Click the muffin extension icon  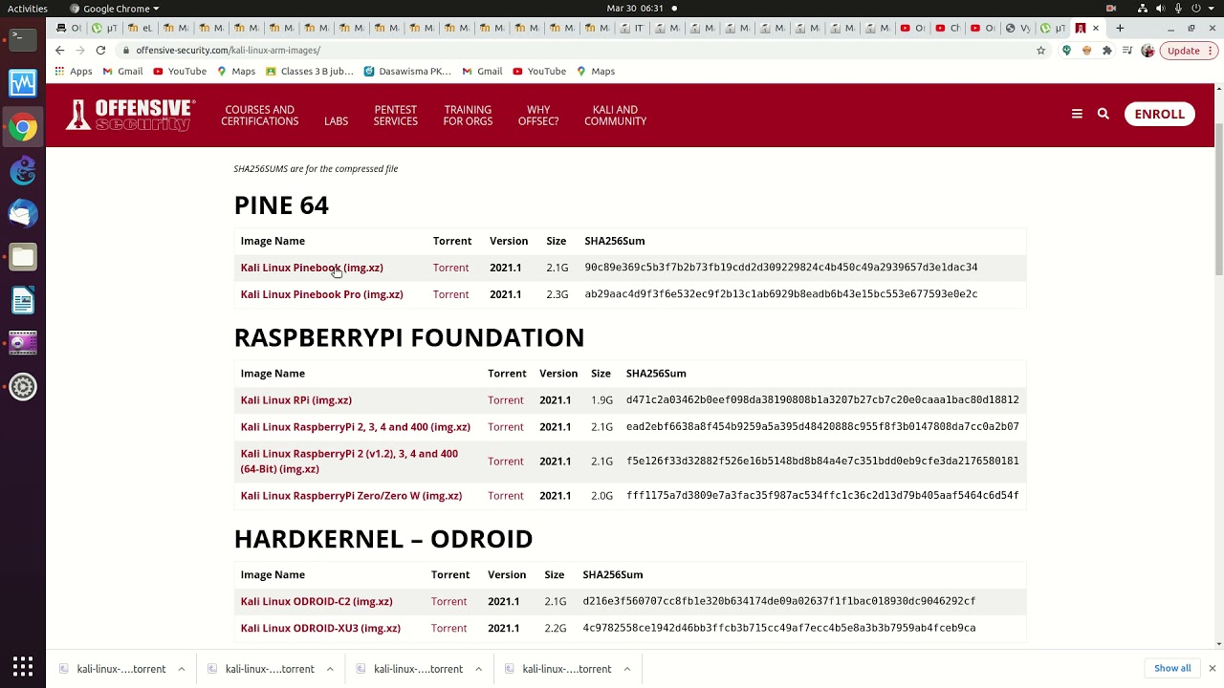coord(1087,51)
